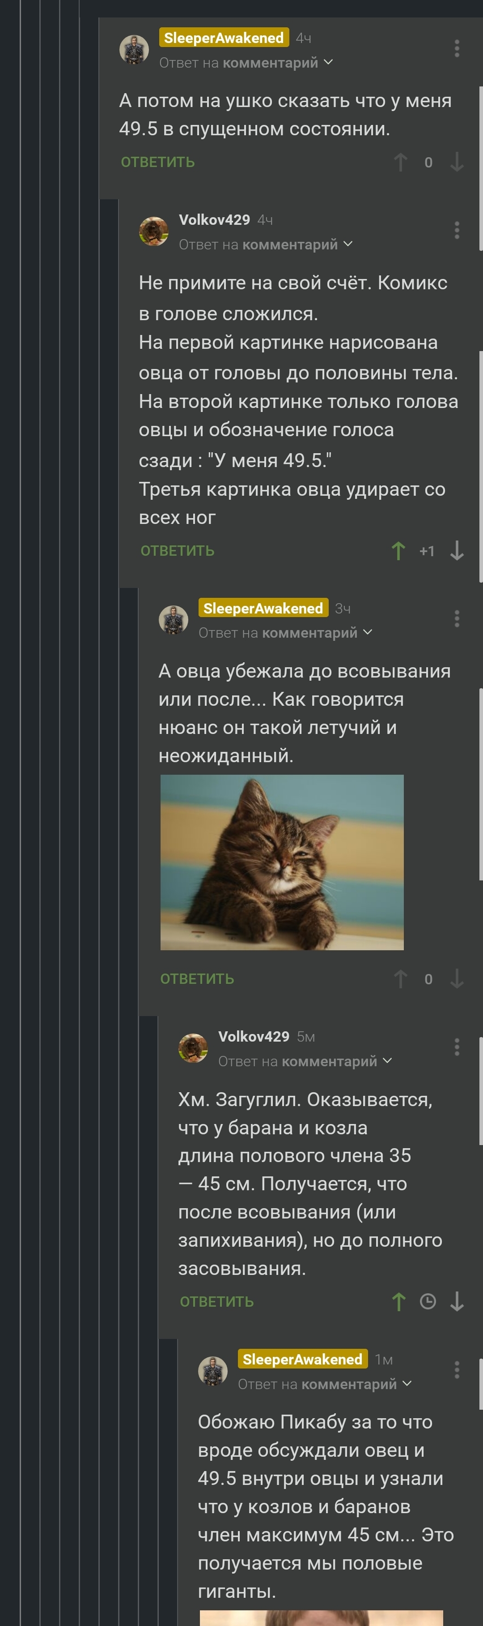Open SleeperAwakened username badge on 3ч comment
Viewport: 483px width, 1626px height.
[x=263, y=608]
